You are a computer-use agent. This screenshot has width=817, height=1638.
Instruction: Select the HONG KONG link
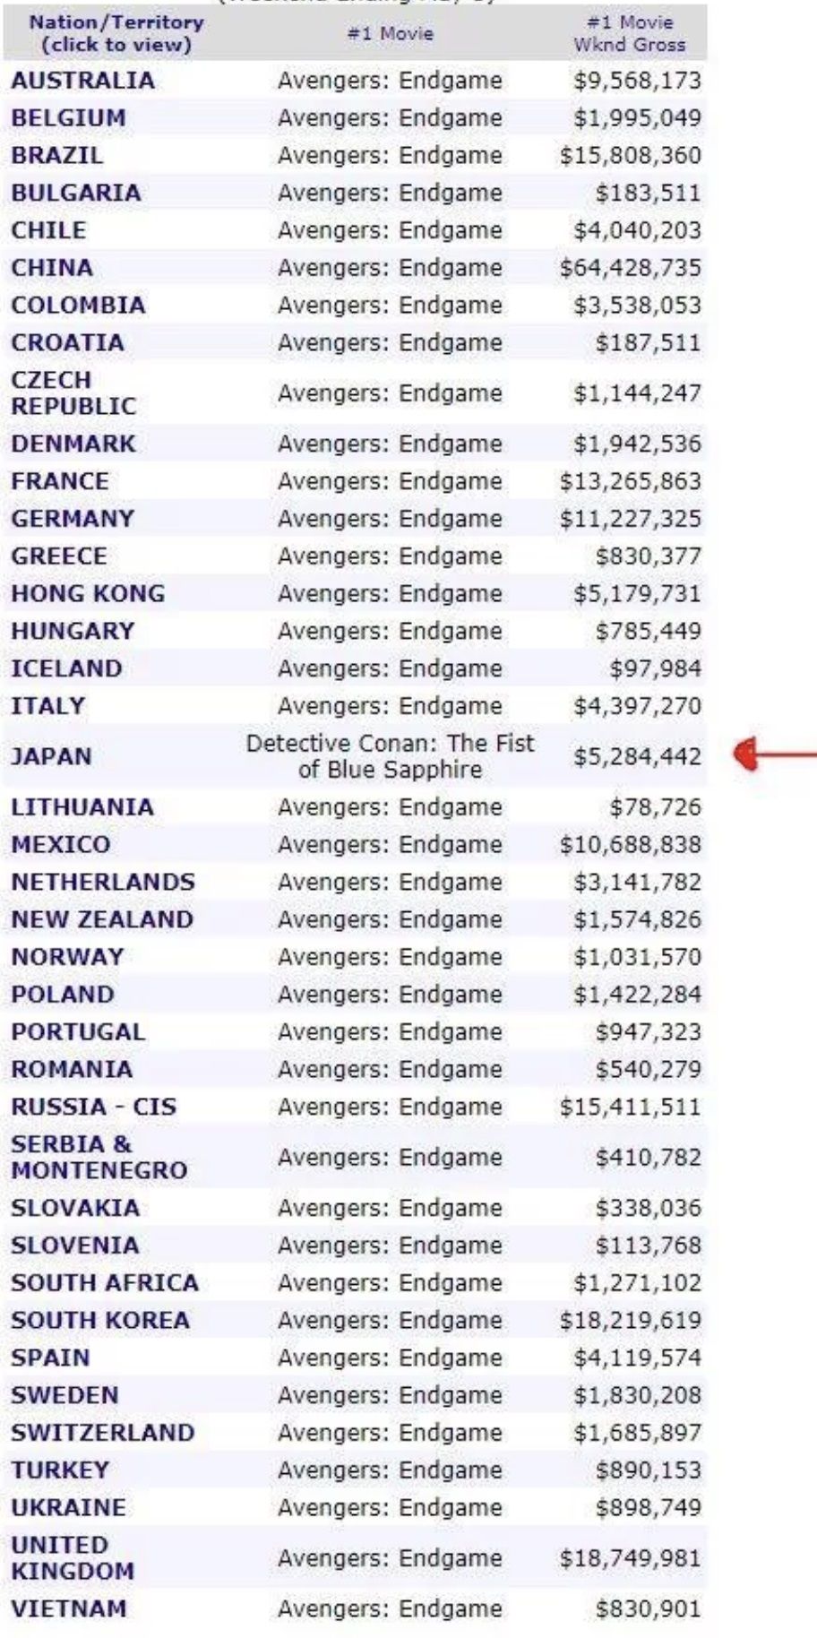[x=88, y=593]
